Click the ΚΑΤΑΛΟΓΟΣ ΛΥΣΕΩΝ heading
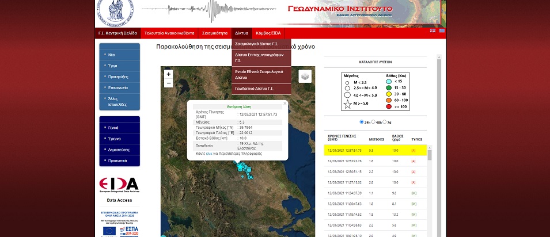The width and height of the screenshot is (550, 237). coord(375,62)
